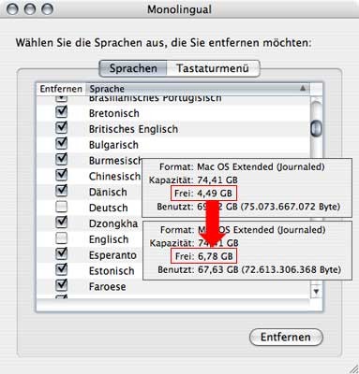Viewport: 359px width, 374px height.
Task: Toggle the Esperanto checkbox
Action: [x=62, y=254]
